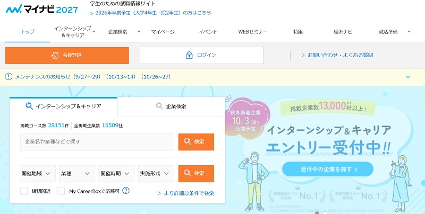Switch to 企業検索 search tab
Screen dimensions: 425x214
tap(171, 106)
